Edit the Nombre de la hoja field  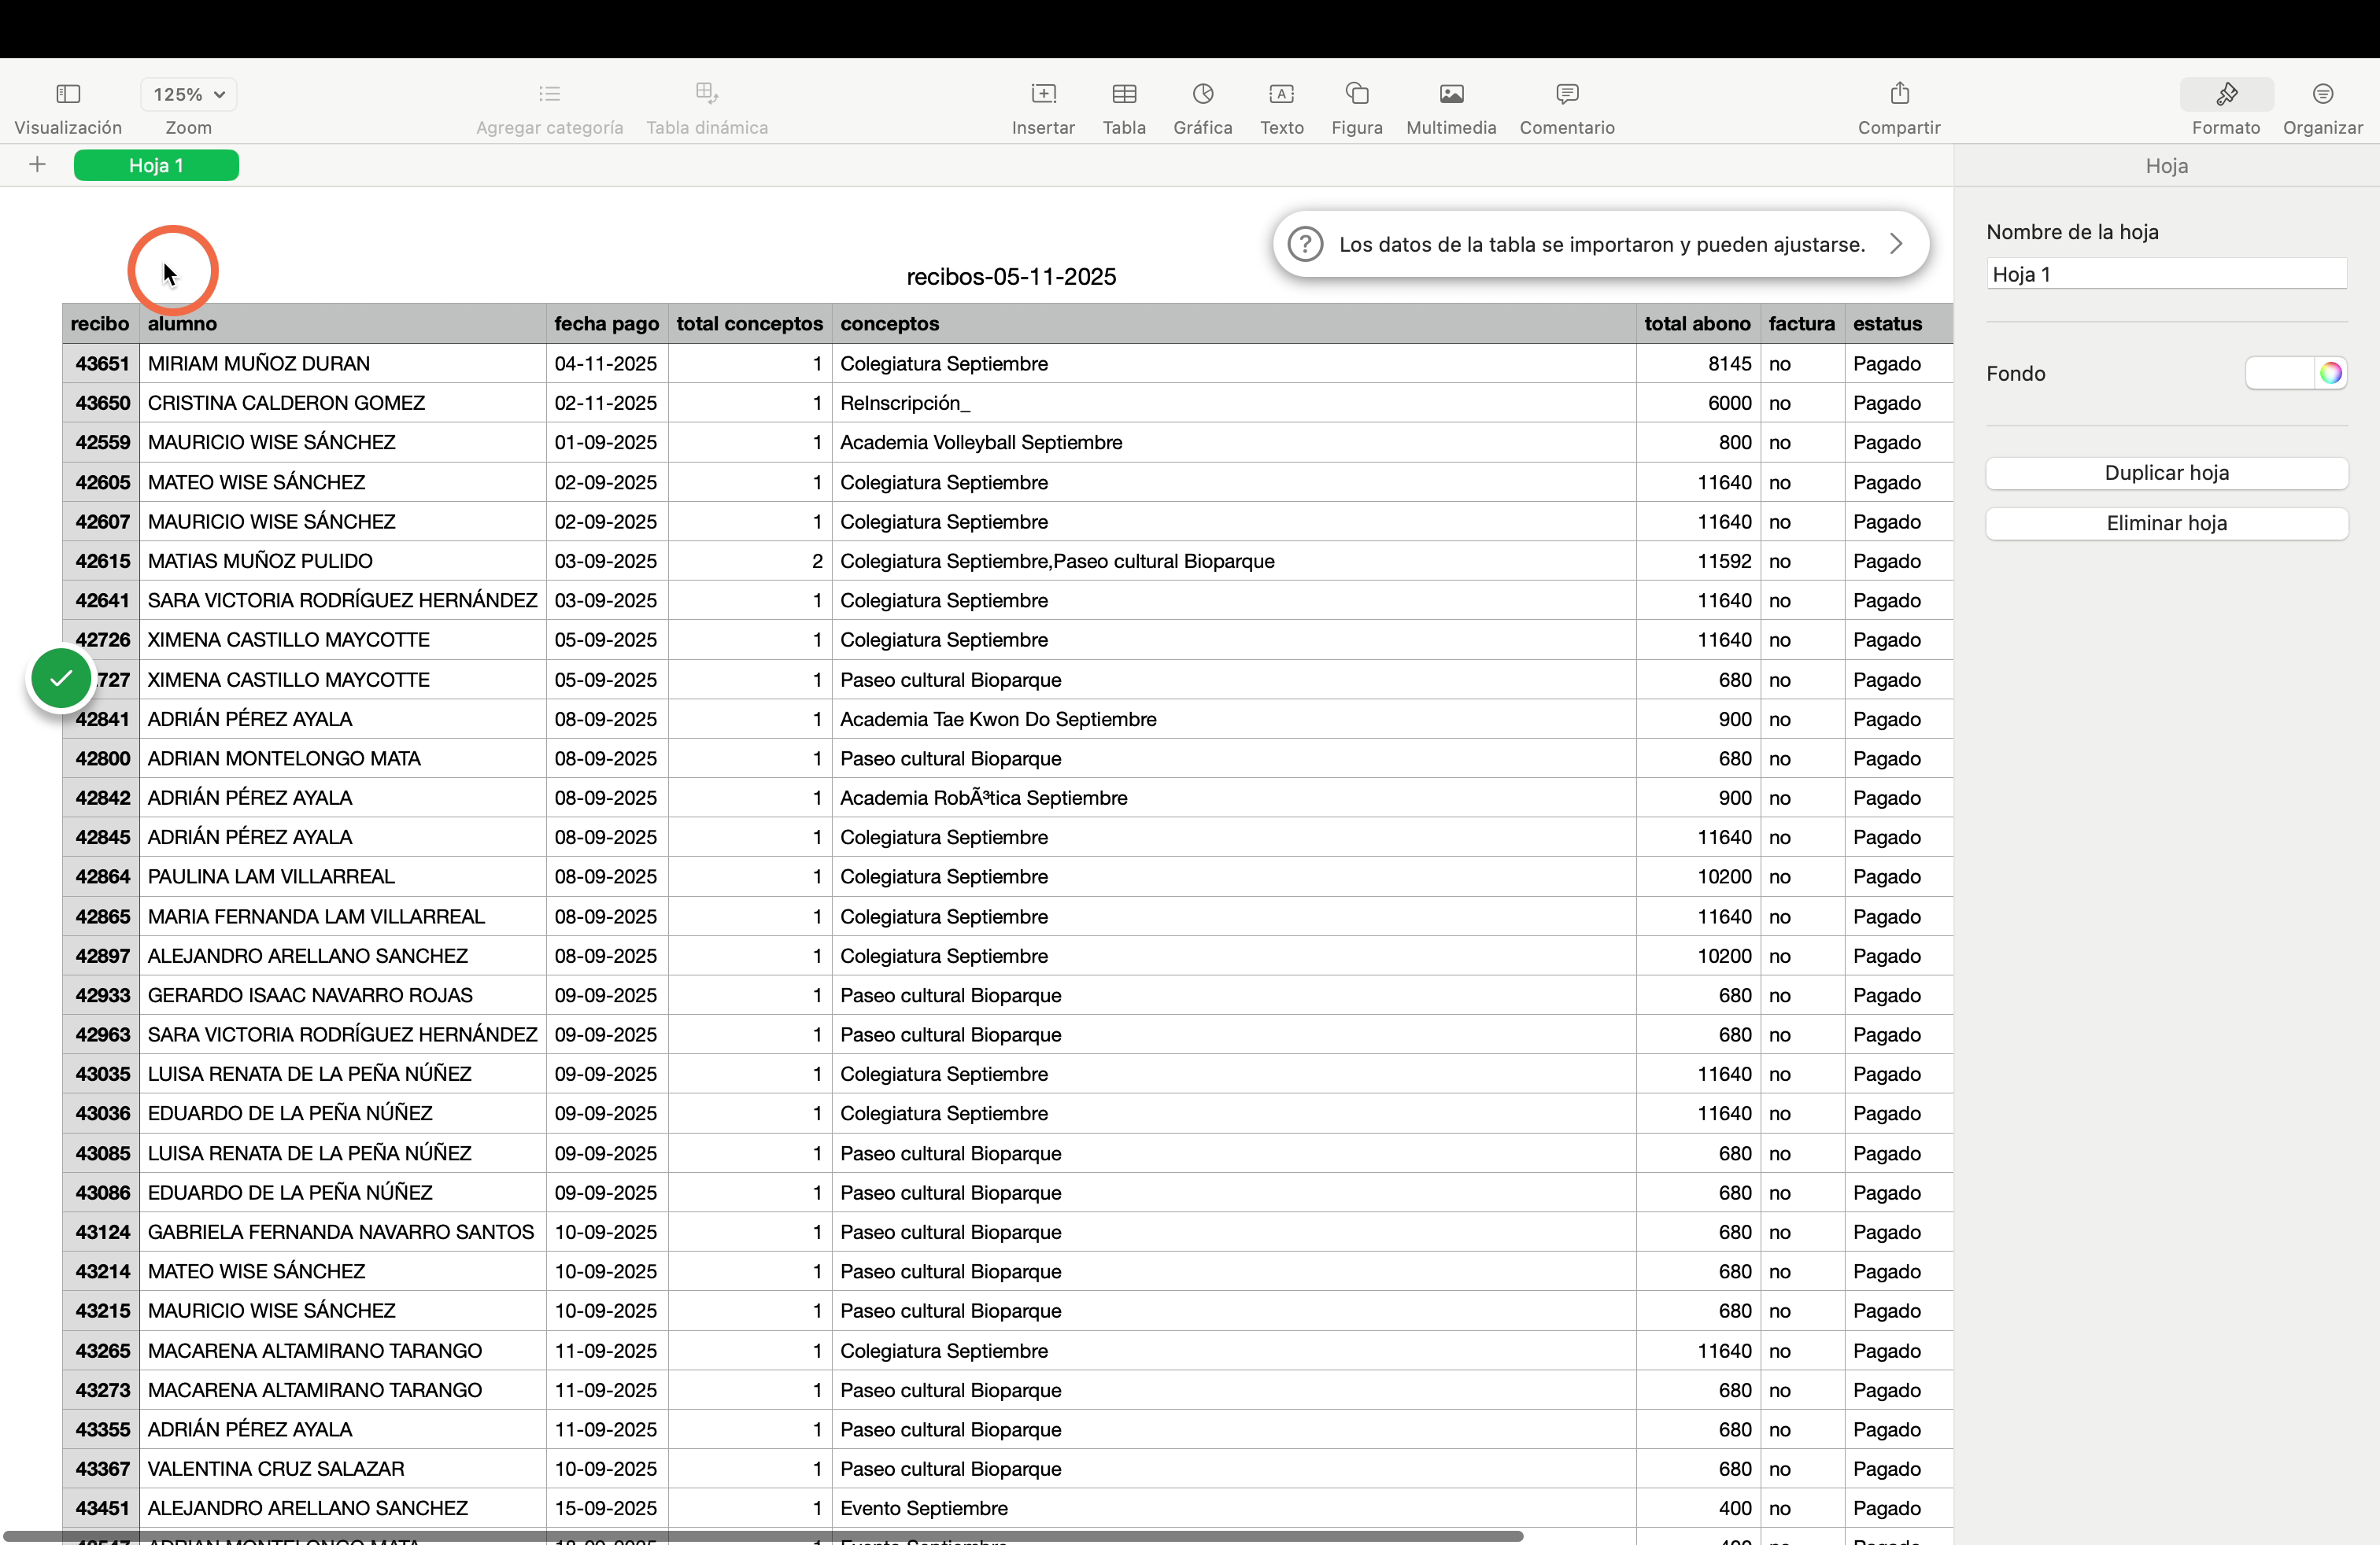click(2166, 274)
